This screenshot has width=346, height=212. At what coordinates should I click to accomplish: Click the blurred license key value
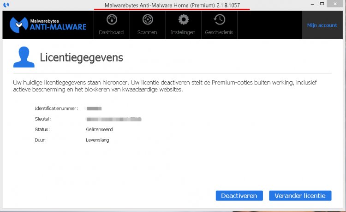113,119
